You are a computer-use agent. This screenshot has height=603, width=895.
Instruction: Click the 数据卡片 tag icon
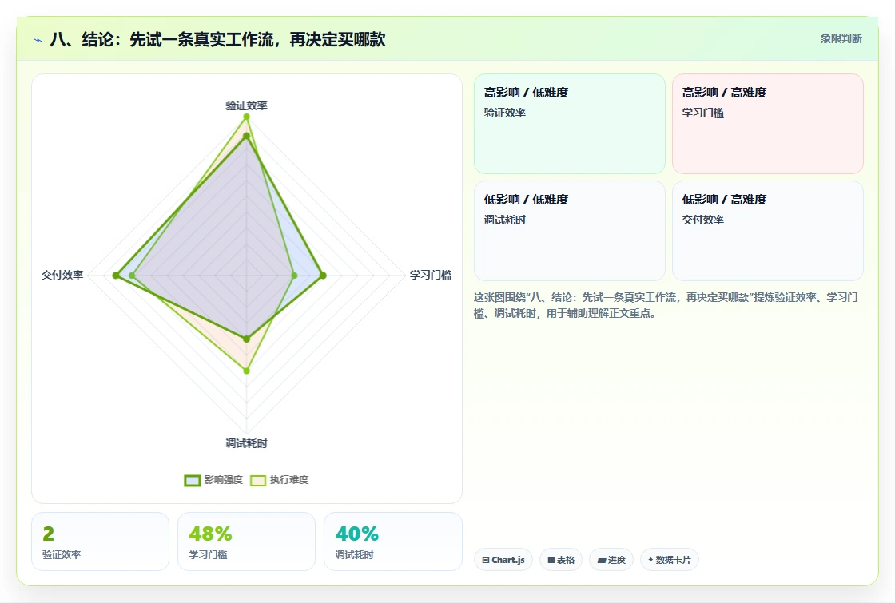tap(650, 560)
